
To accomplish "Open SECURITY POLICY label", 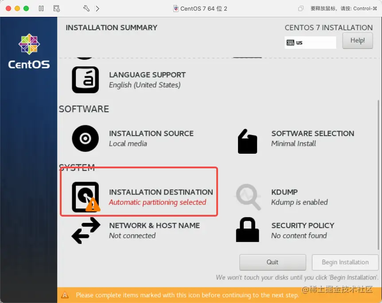I will pos(303,225).
